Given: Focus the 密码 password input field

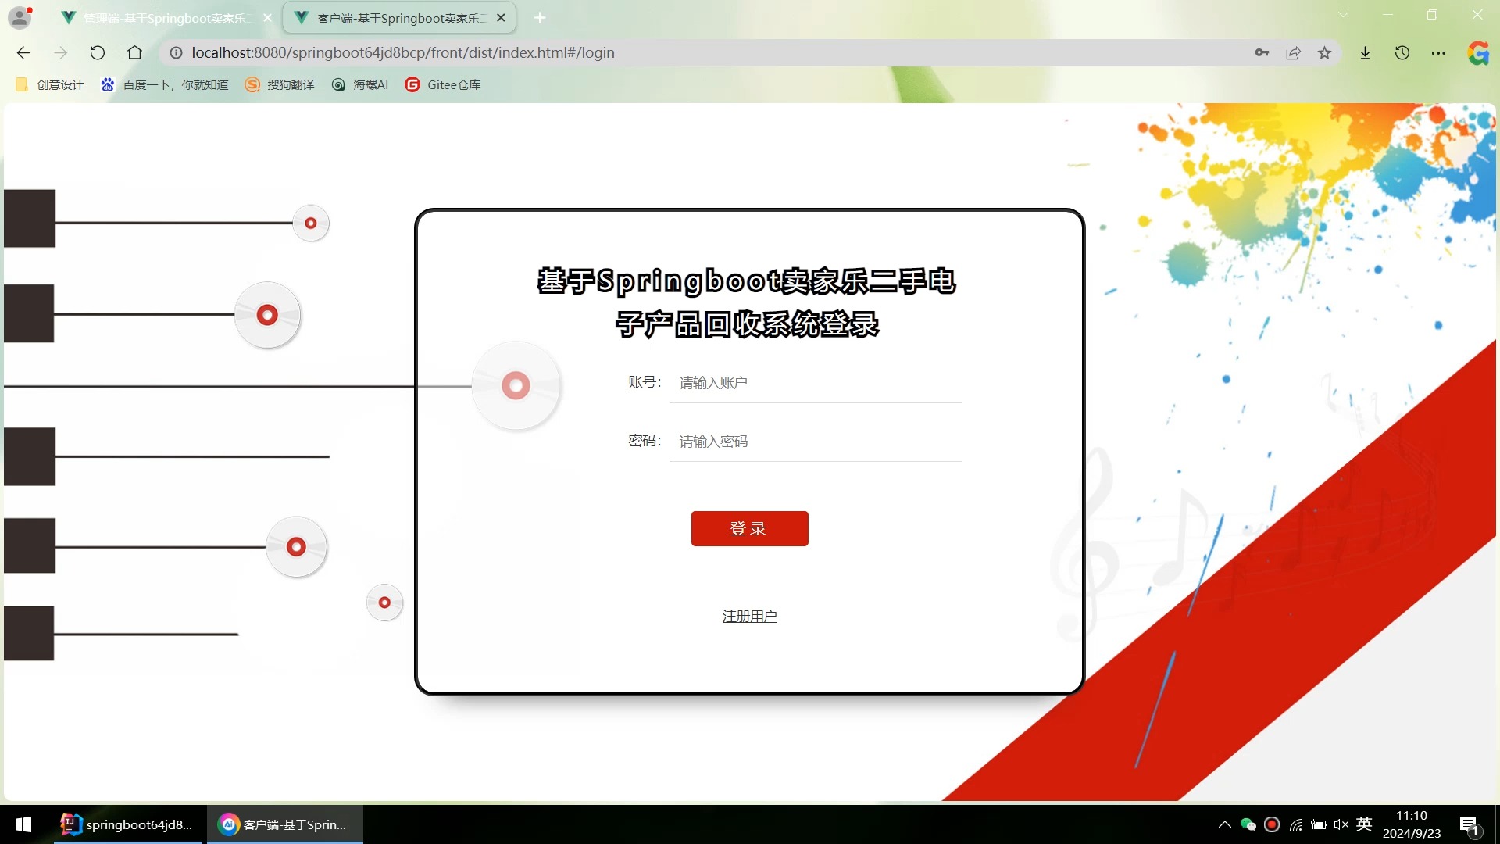Looking at the screenshot, I should pyautogui.click(x=816, y=442).
